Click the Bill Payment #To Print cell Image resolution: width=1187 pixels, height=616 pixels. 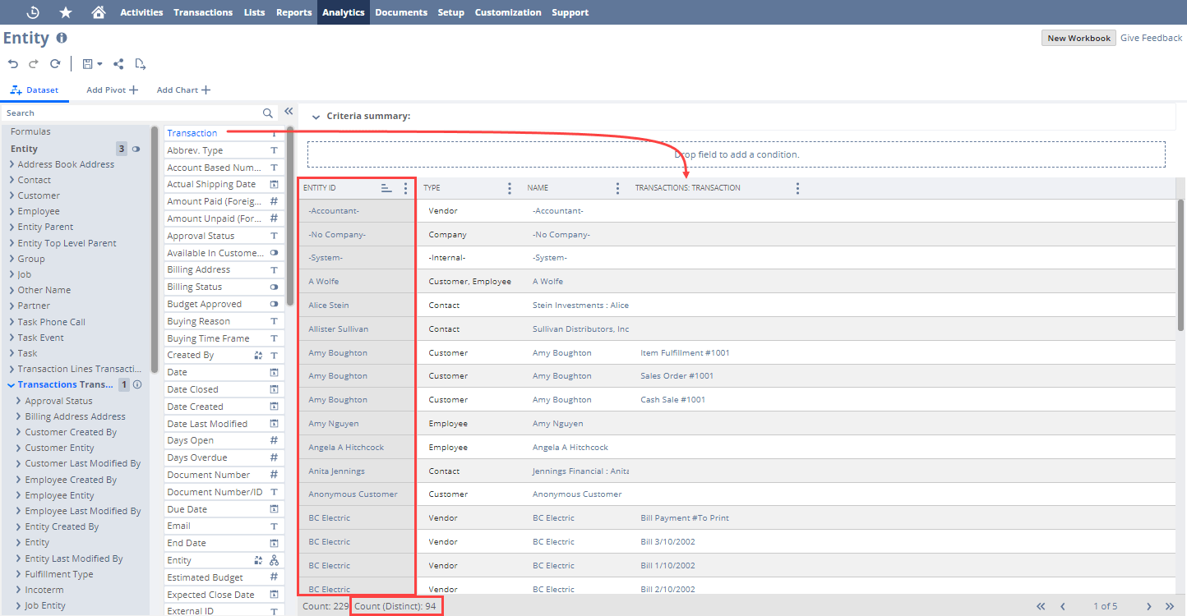coord(685,518)
